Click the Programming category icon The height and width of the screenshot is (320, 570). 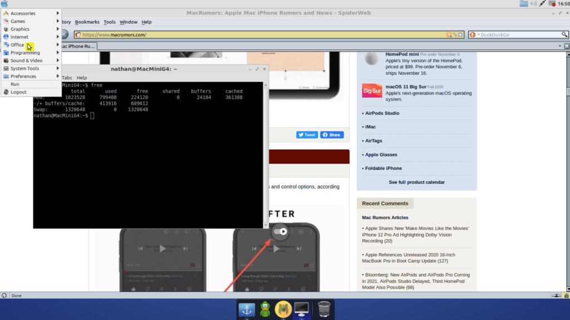point(6,53)
